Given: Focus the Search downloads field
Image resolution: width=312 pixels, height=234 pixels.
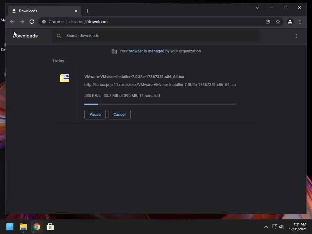Looking at the screenshot, I should 156,36.
